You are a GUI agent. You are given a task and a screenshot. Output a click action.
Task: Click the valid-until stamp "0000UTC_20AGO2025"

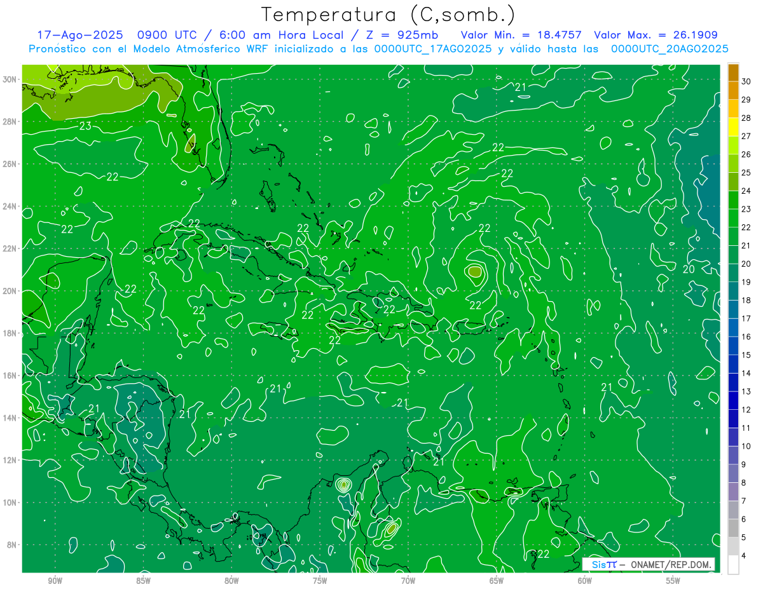[x=670, y=49]
